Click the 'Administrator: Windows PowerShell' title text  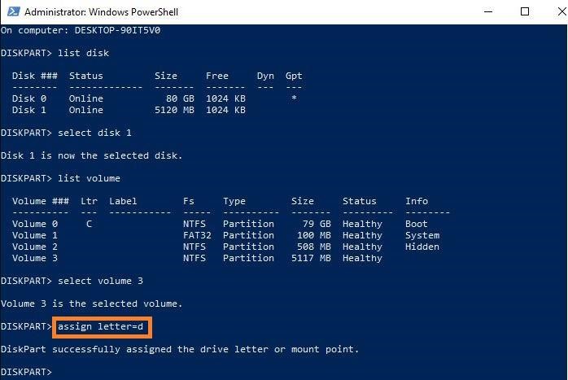[x=101, y=12]
